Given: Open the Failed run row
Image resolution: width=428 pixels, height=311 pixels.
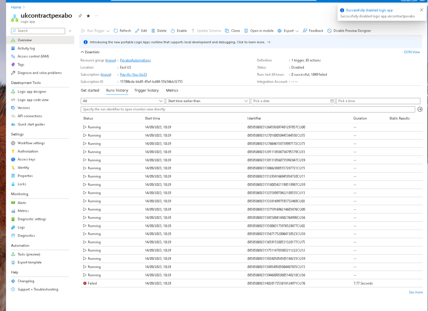Looking at the screenshot, I should coord(251,283).
